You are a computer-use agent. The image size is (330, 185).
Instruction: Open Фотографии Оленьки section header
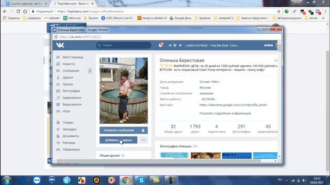click(179, 146)
